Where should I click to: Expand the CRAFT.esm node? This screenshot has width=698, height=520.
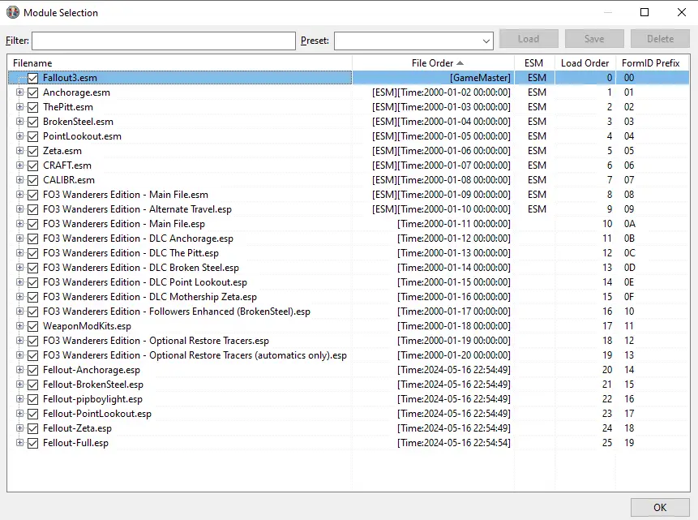tap(19, 165)
